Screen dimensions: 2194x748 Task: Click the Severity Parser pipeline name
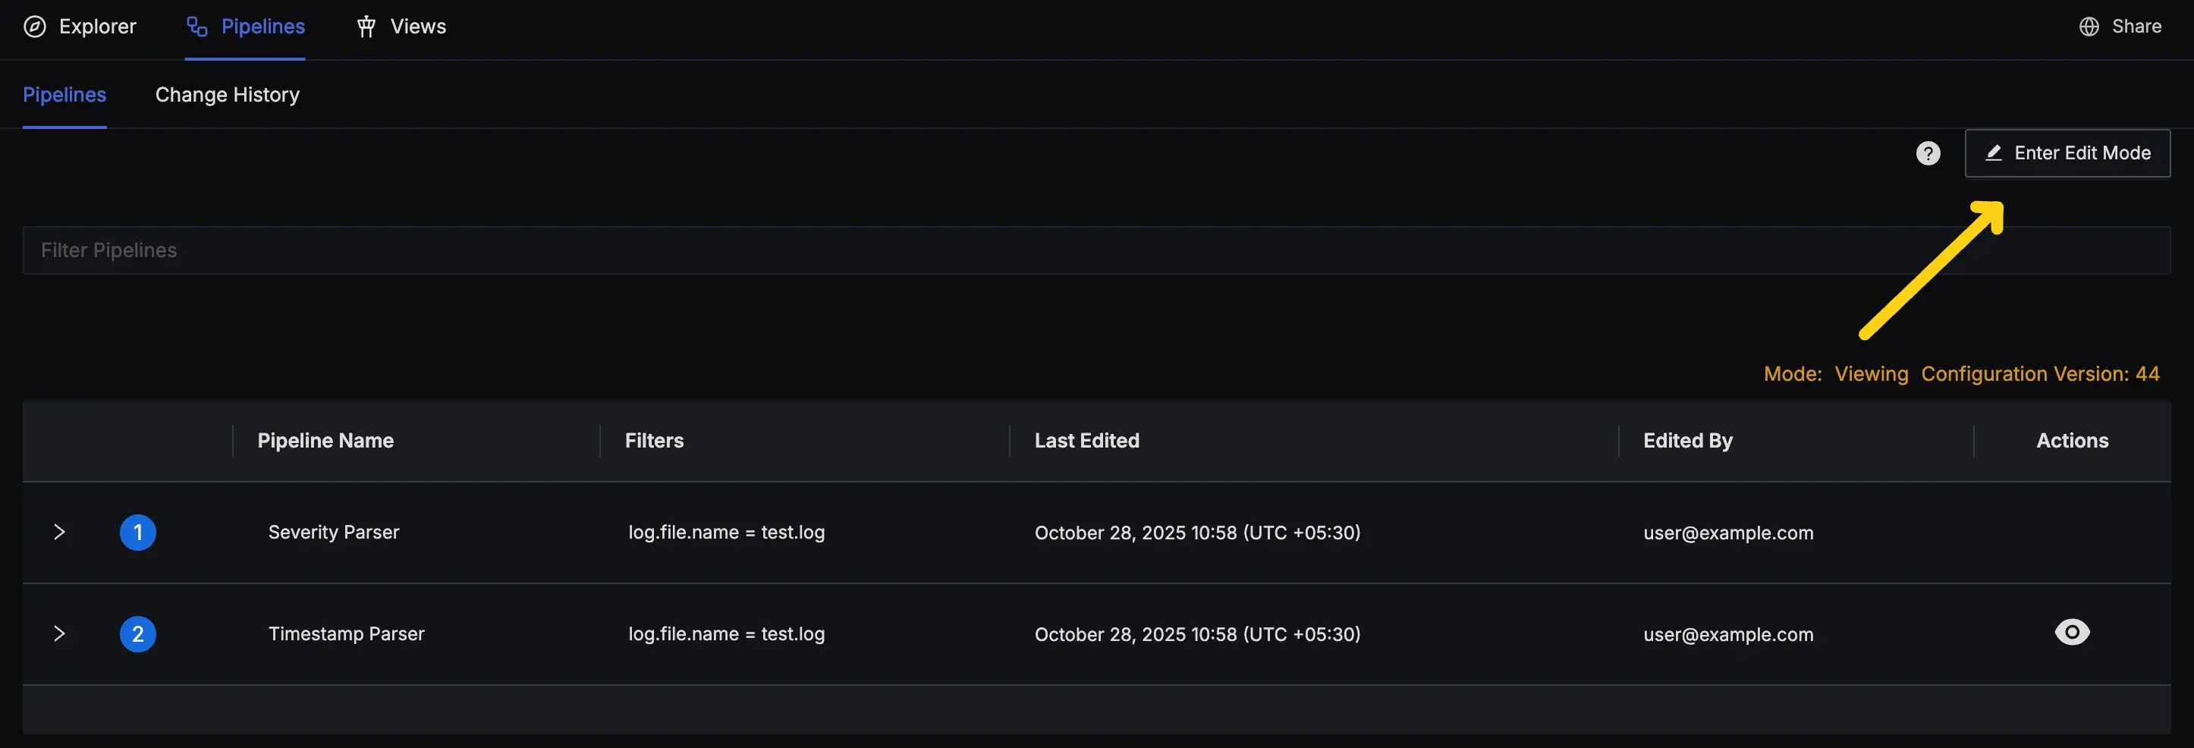tap(334, 533)
